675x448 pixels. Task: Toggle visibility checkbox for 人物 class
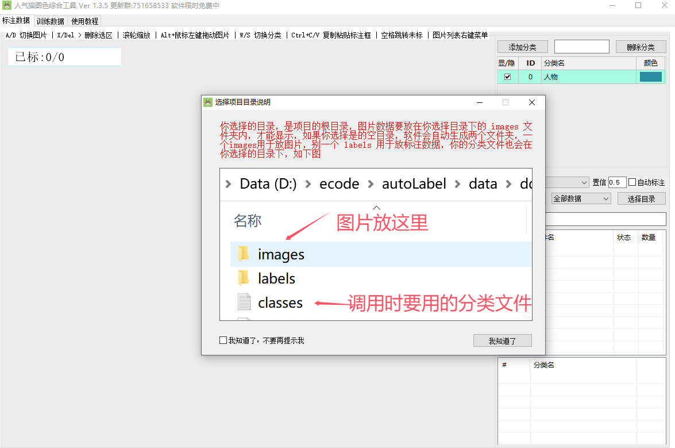click(x=507, y=77)
